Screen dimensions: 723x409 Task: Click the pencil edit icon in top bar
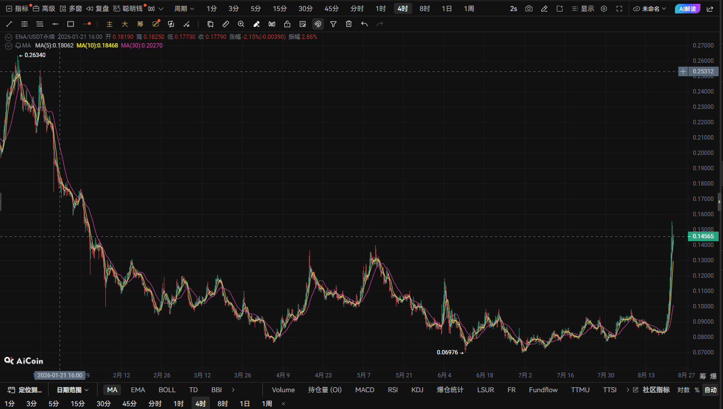tap(544, 9)
